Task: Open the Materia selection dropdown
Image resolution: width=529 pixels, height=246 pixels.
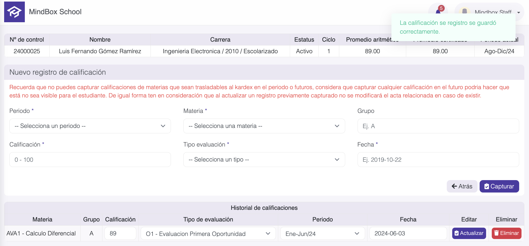Action: 264,126
